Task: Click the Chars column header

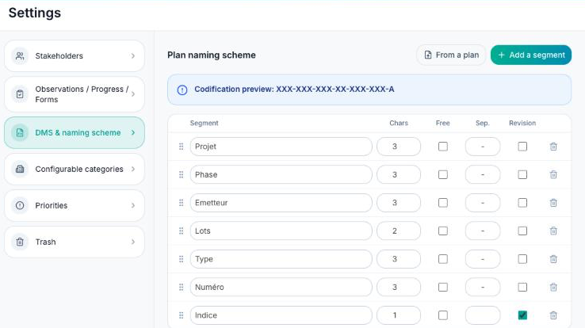Action: pos(399,123)
